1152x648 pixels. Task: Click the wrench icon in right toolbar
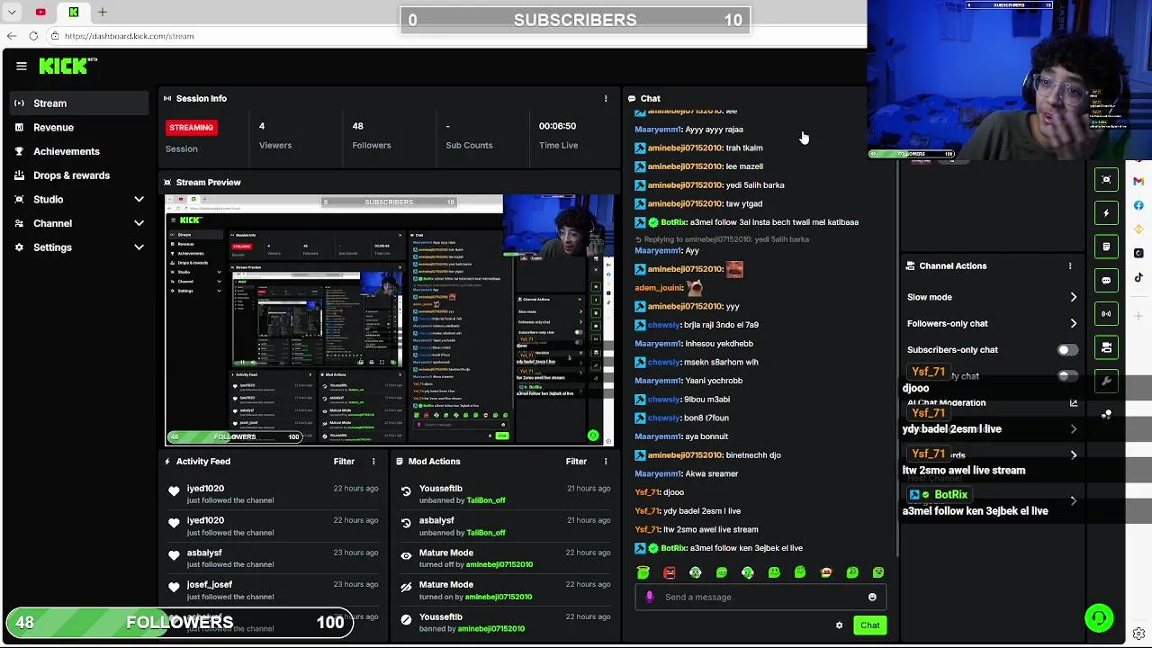pyautogui.click(x=1106, y=381)
